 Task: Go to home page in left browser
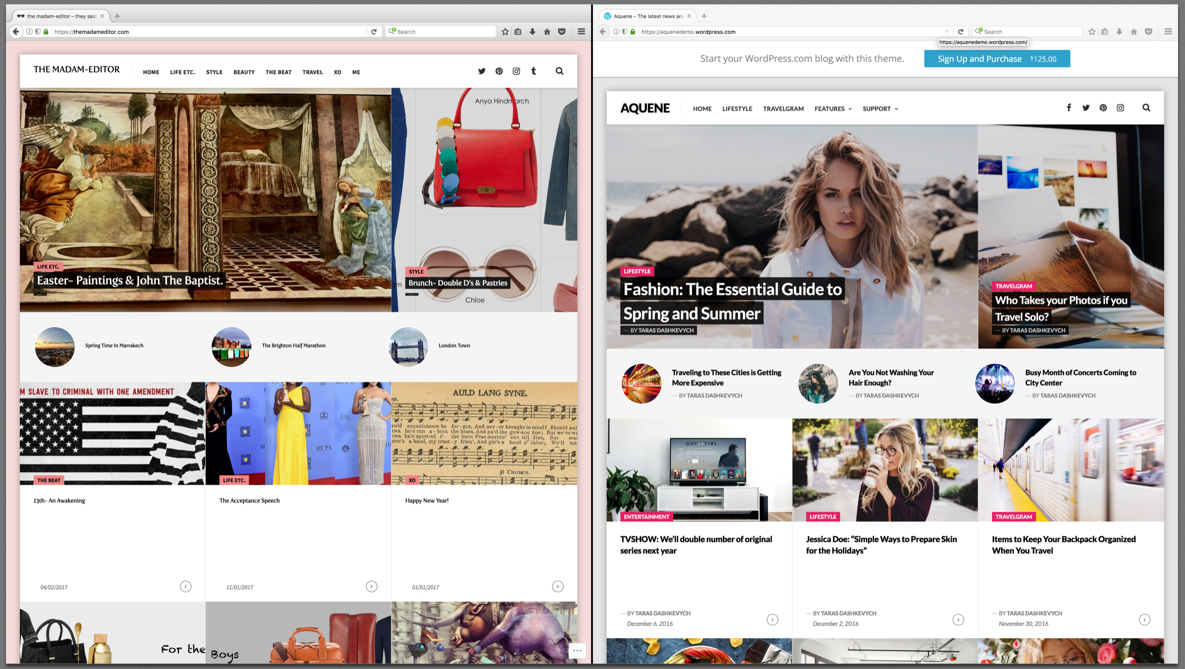point(547,31)
